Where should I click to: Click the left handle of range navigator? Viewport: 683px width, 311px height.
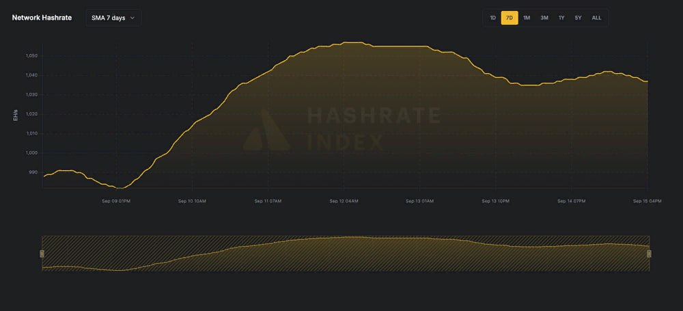(x=42, y=254)
